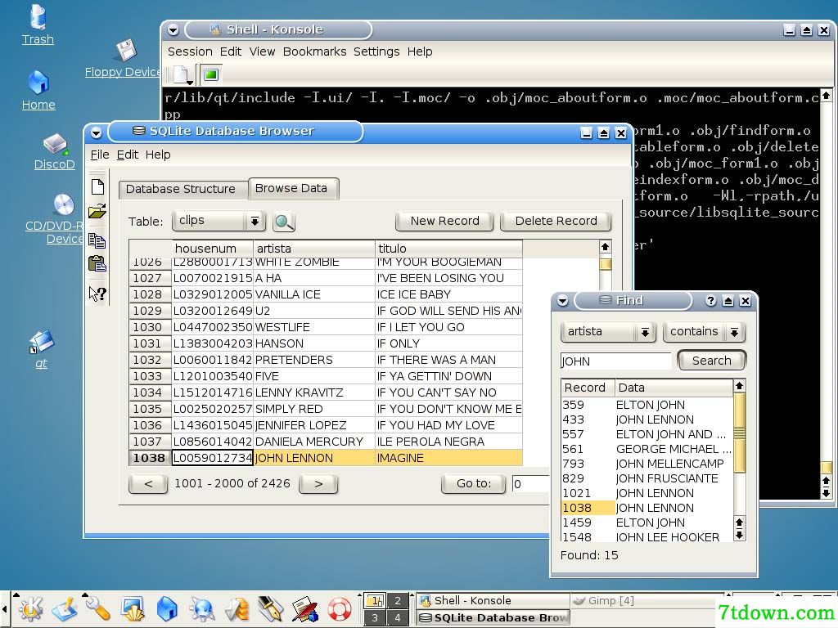The width and height of the screenshot is (838, 628).
Task: Click the next page > button
Action: pyautogui.click(x=318, y=484)
